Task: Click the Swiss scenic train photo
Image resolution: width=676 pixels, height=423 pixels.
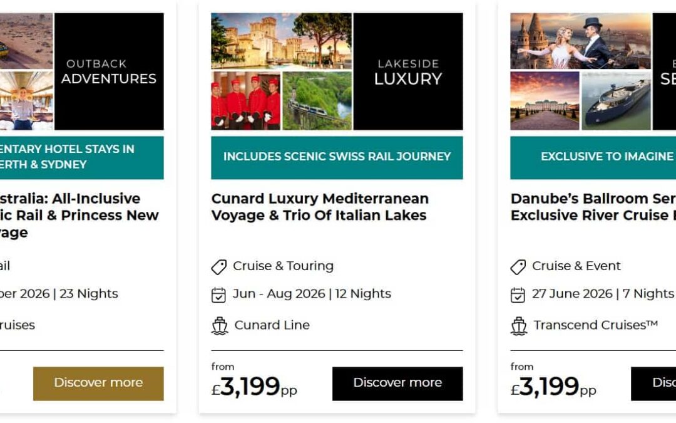Action: (317, 100)
